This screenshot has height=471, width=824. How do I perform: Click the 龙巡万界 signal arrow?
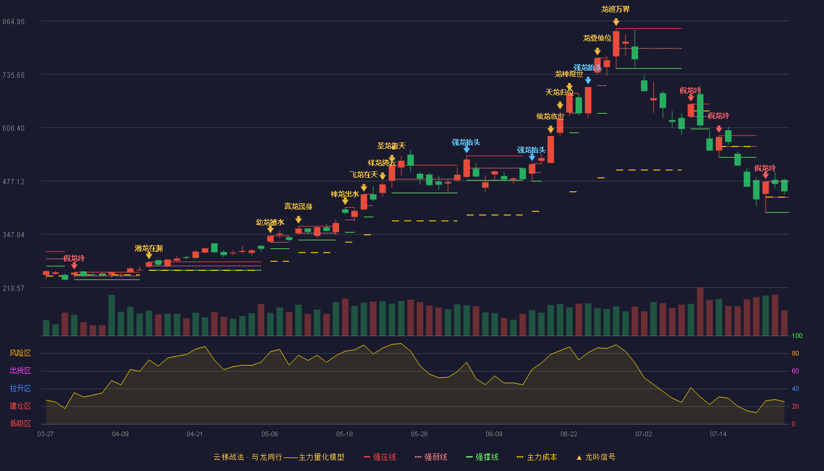(x=616, y=22)
